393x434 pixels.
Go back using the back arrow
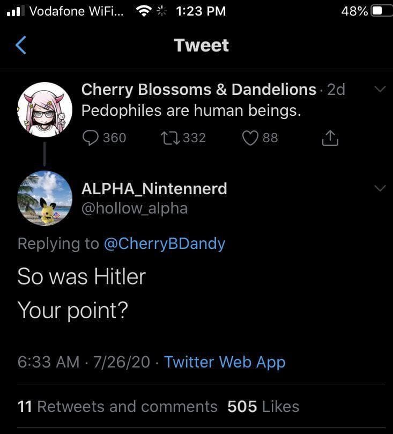tap(20, 45)
